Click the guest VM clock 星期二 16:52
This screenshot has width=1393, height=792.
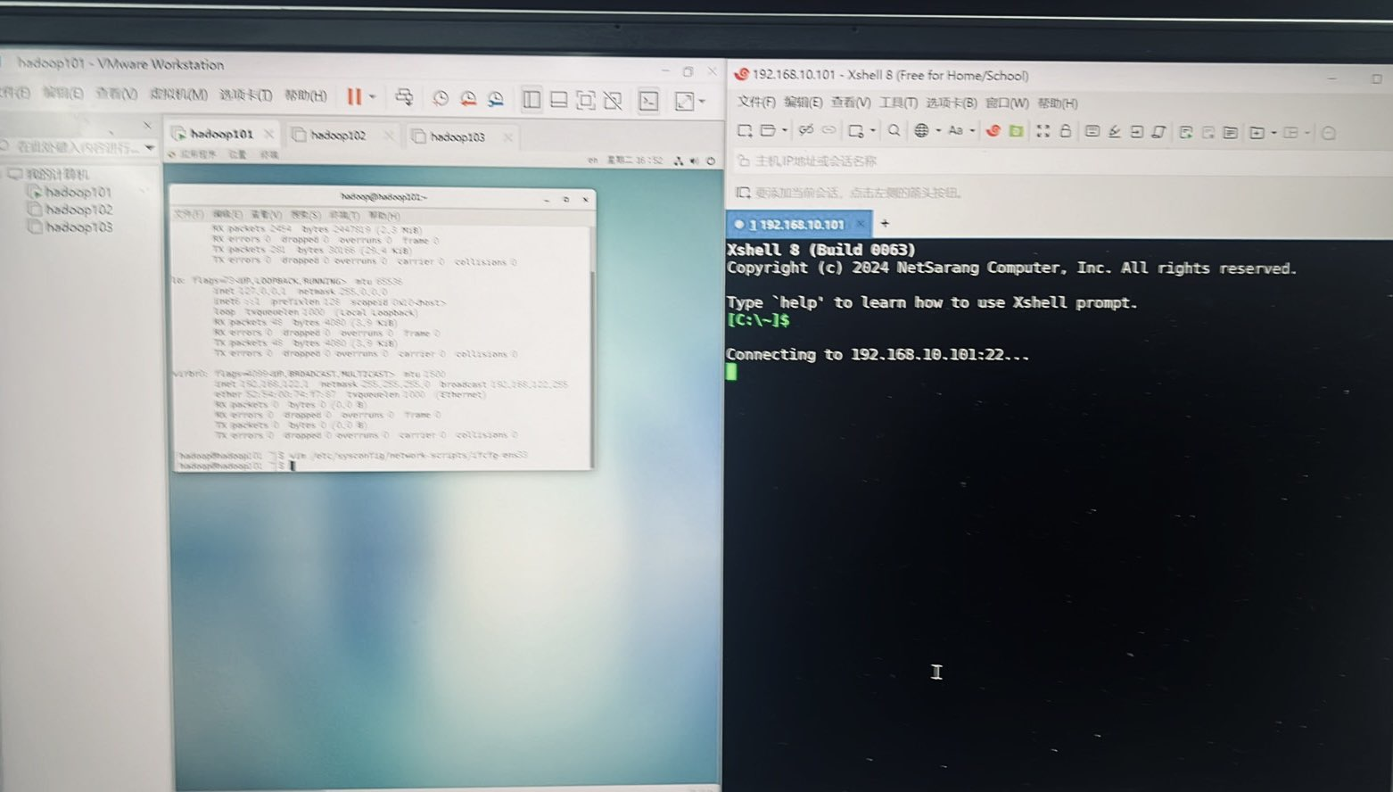(x=635, y=161)
